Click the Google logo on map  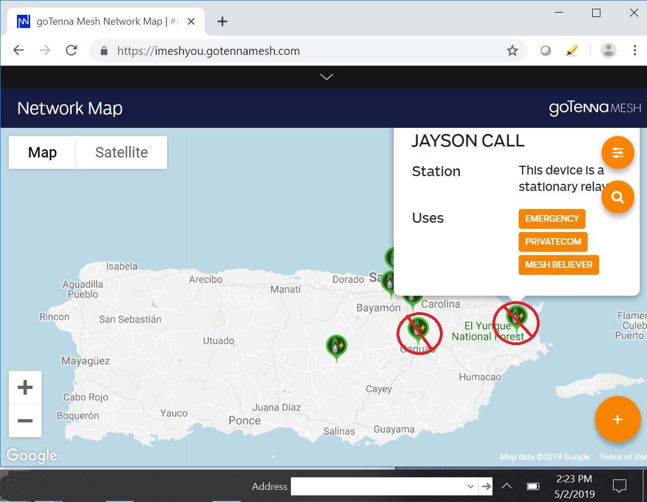pyautogui.click(x=32, y=455)
